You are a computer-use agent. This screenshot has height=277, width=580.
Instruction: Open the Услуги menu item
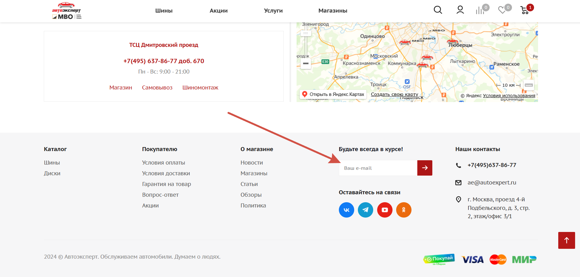point(273,11)
